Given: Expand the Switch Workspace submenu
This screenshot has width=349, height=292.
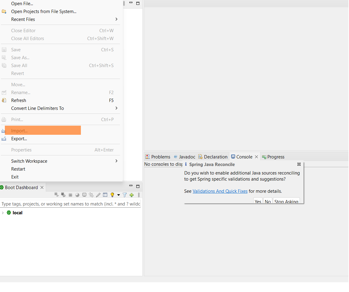Looking at the screenshot, I should click(x=116, y=161).
